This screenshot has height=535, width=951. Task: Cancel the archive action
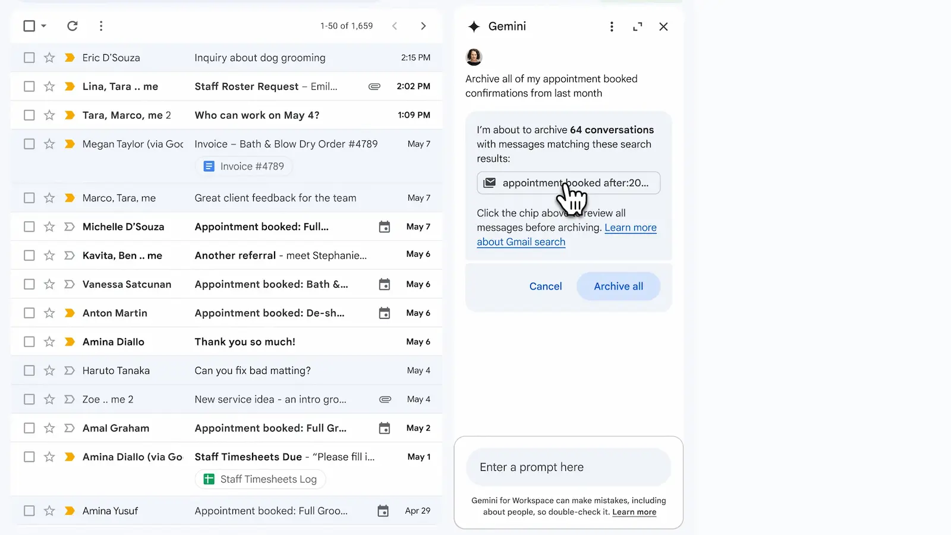click(x=546, y=287)
